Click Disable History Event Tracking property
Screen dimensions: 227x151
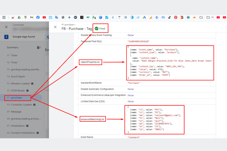[96, 35]
